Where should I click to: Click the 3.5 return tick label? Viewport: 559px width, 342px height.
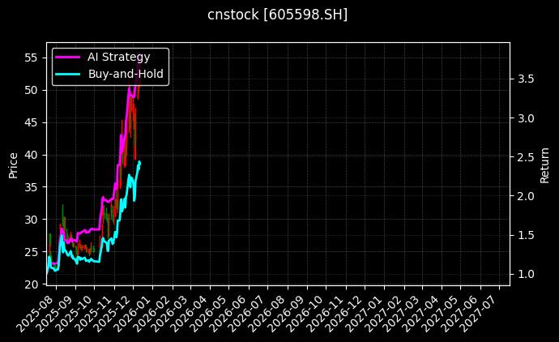[x=525, y=79]
